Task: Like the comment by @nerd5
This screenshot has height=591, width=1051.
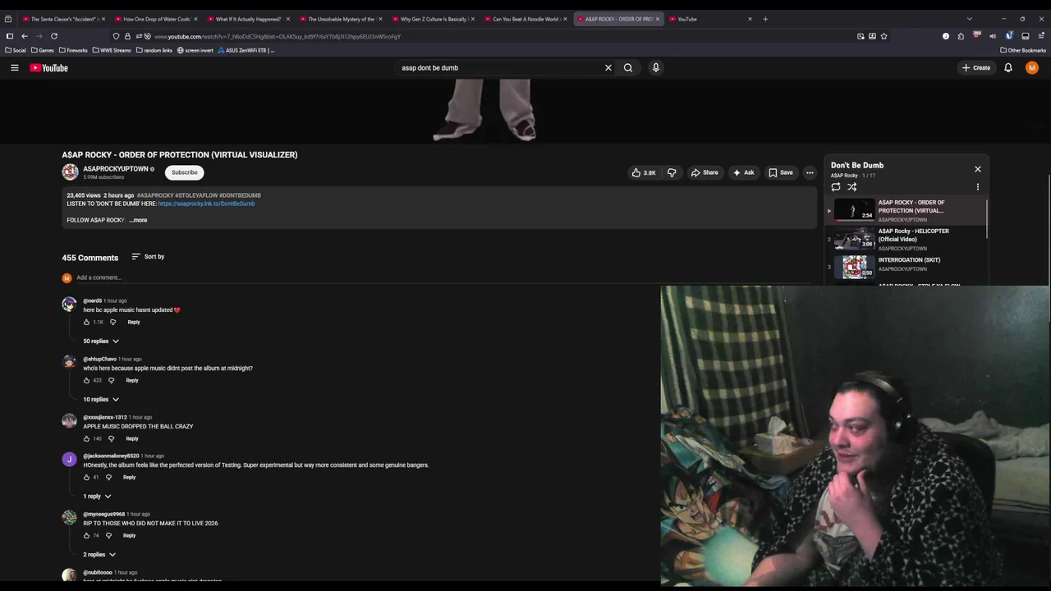Action: 86,323
